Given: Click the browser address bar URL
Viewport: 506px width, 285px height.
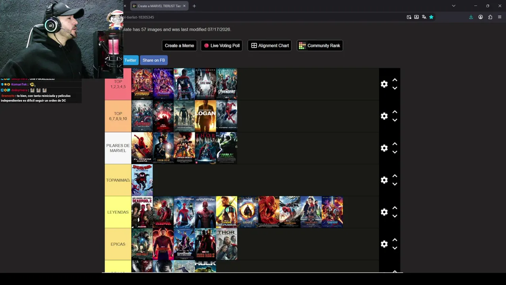Looking at the screenshot, I should [x=139, y=17].
